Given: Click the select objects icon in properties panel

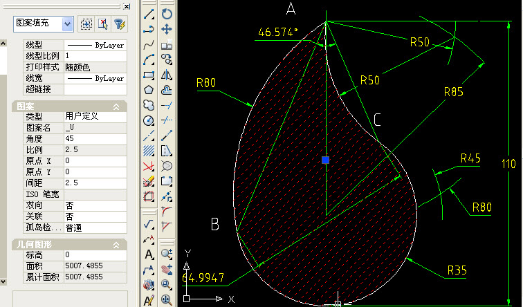Looking at the screenshot, I should [x=86, y=24].
